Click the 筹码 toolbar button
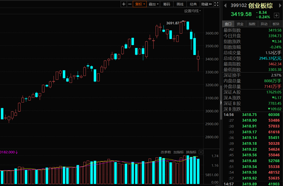This screenshot has width=283, height=186. (x=167, y=4)
